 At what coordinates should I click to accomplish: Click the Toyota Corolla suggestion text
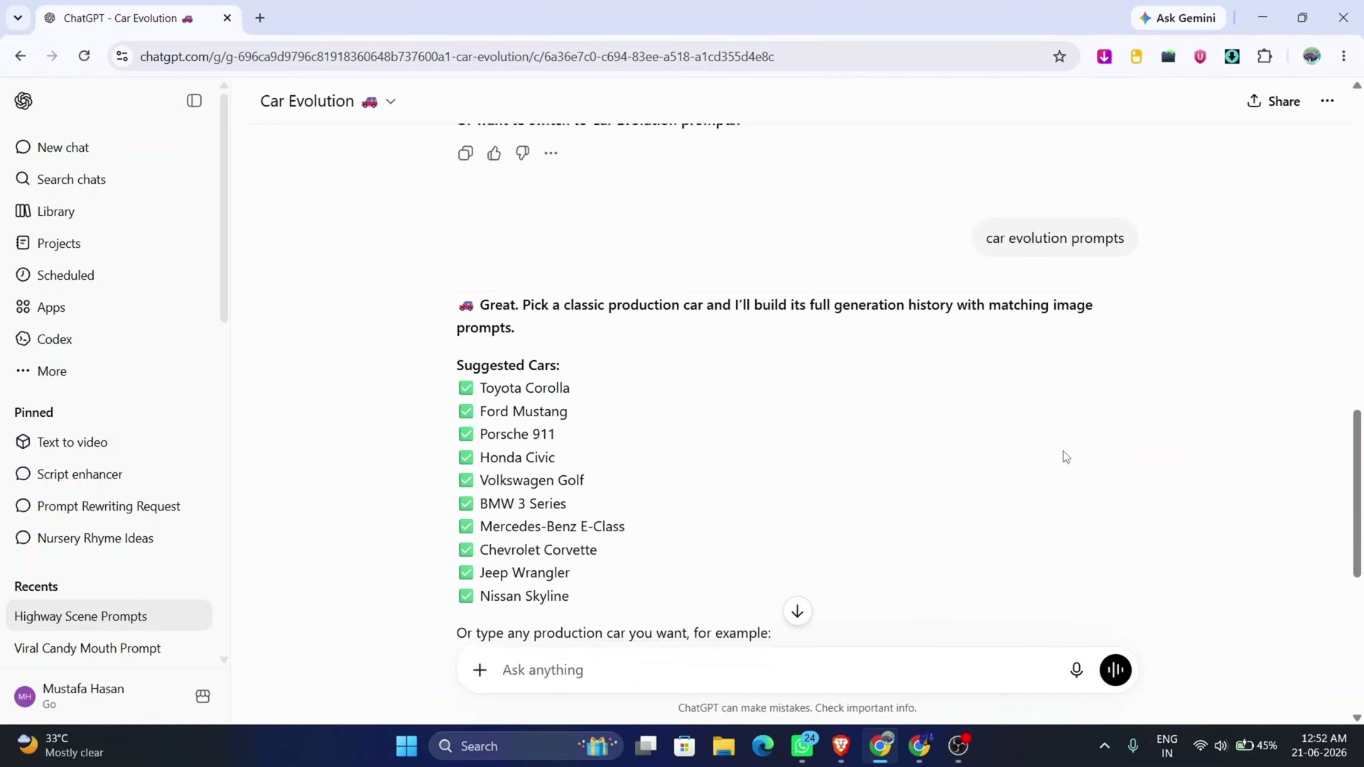pyautogui.click(x=524, y=388)
